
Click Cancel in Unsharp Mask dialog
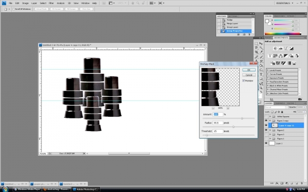pos(249,75)
